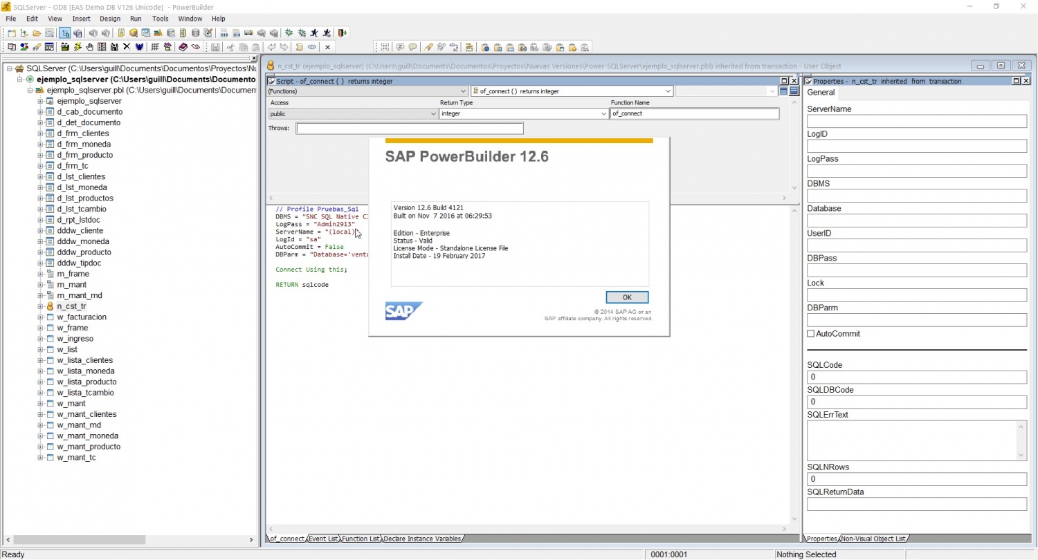Click the small X close icon in PainterBar
The width and height of the screenshot is (1038, 560).
point(327,47)
